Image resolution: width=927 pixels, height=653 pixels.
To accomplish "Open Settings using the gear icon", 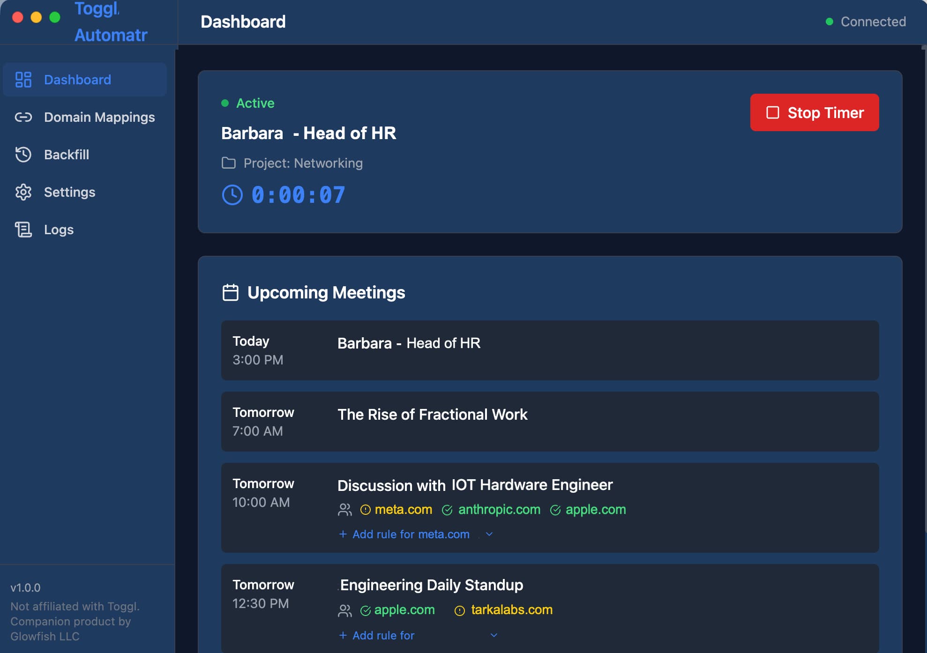I will pos(23,192).
